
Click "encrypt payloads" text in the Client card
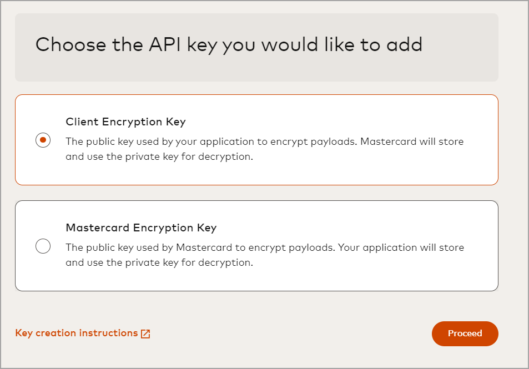coord(313,141)
